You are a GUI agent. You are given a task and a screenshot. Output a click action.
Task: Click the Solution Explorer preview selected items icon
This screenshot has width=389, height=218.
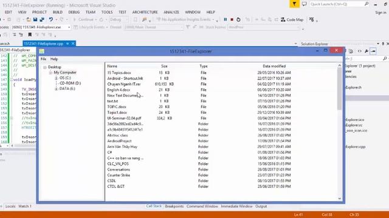click(x=373, y=51)
